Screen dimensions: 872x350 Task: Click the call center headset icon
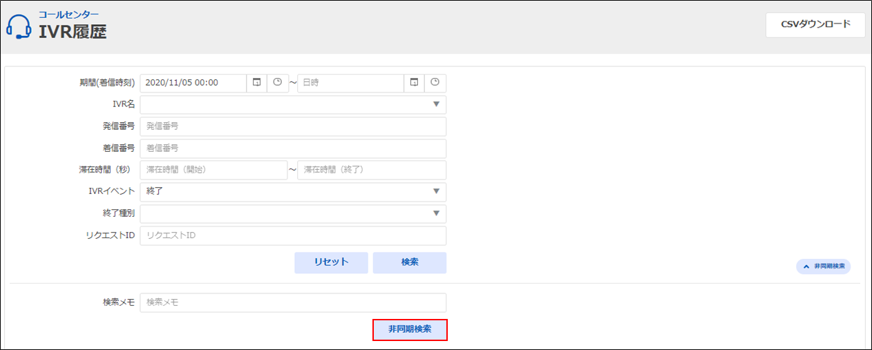tap(19, 26)
